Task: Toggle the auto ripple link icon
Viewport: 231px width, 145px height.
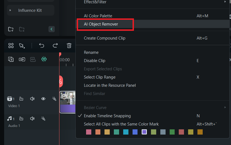Action: [x=22, y=59]
